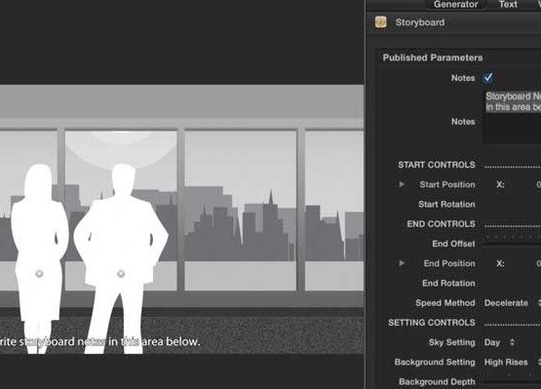541x389 pixels.
Task: Switch to the Generator tab
Action: click(455, 4)
